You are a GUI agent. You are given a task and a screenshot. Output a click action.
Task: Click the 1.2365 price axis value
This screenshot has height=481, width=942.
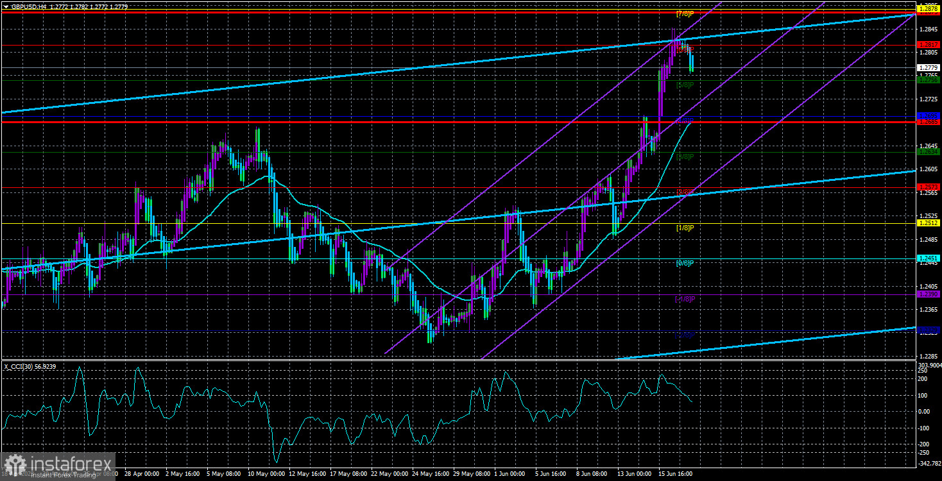click(928, 309)
